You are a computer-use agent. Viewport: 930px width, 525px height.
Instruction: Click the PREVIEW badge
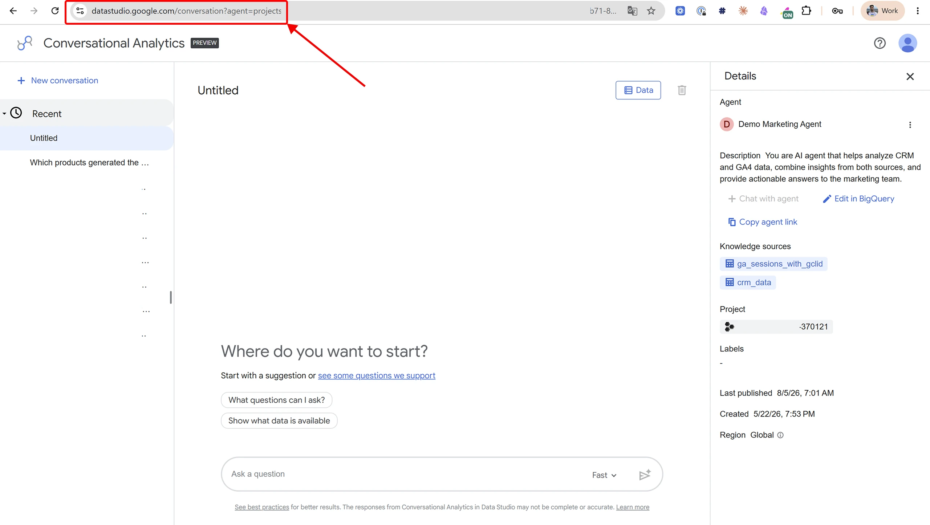[204, 43]
